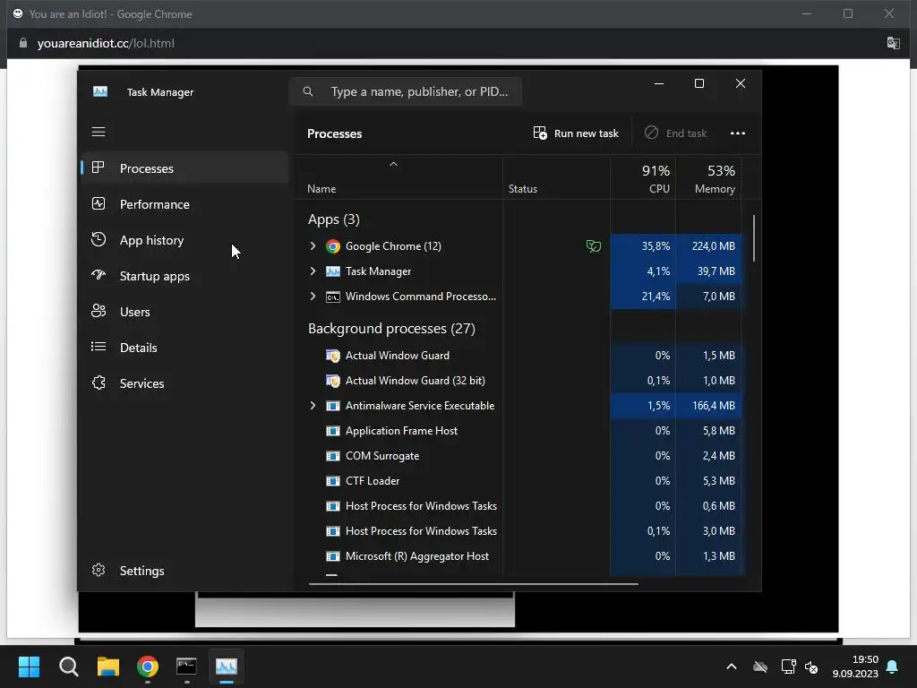Click Run new task button
The height and width of the screenshot is (688, 917).
coord(576,133)
